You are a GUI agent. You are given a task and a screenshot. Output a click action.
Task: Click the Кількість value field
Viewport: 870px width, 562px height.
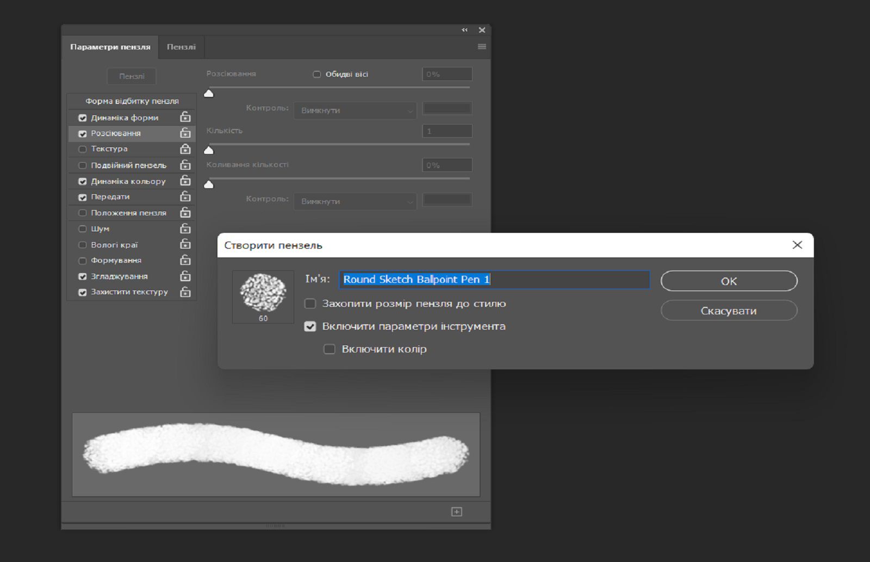[447, 131]
